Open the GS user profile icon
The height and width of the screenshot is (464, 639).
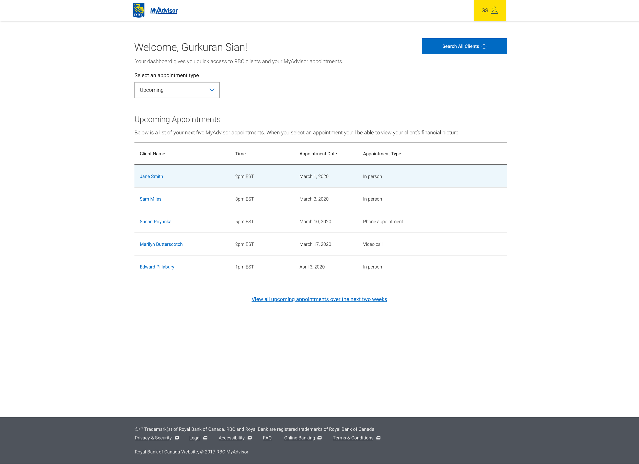494,10
